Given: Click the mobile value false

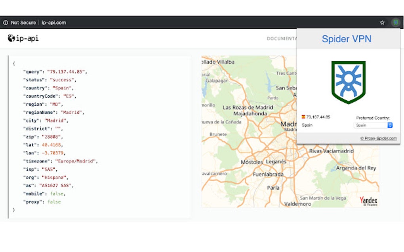Looking at the screenshot, I should tap(57, 194).
